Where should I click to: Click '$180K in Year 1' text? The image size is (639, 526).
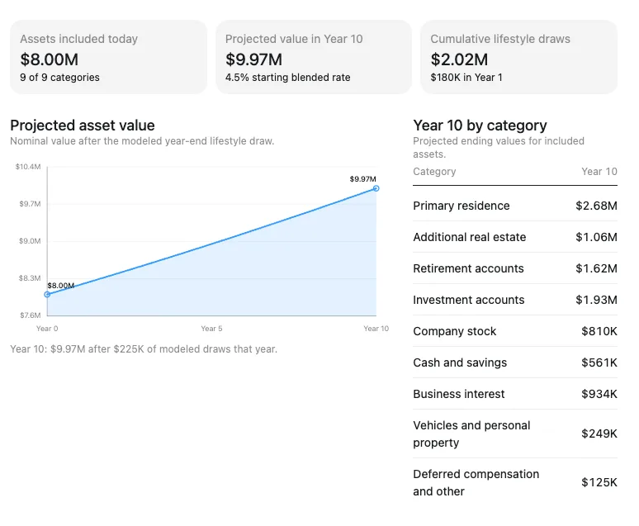[466, 78]
